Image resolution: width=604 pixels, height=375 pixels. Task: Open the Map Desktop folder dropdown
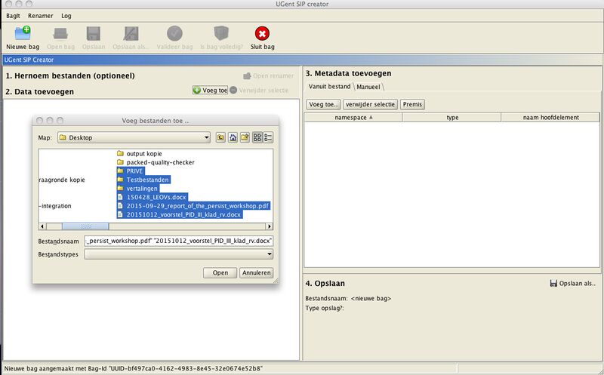coord(205,138)
